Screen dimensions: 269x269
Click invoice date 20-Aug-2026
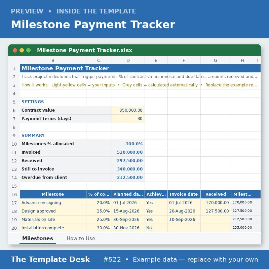(x=184, y=211)
